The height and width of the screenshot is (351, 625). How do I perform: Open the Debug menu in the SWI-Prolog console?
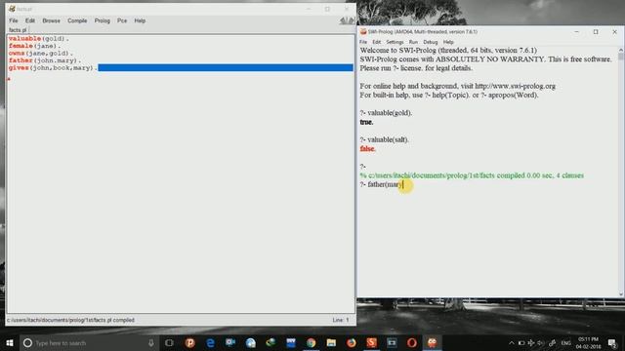tap(430, 42)
